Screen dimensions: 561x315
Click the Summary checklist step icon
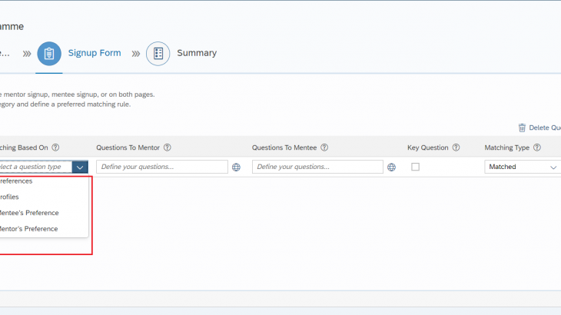(x=158, y=54)
